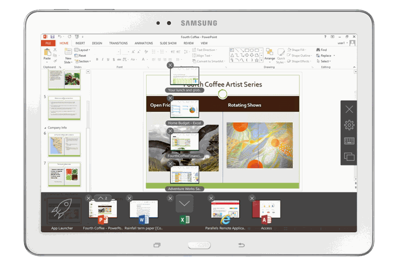This screenshot has width=398, height=265.
Task: Open the App Launcher rocket icon
Action: click(62, 208)
